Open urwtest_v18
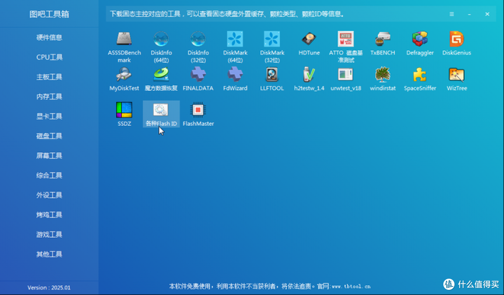504x295 pixels. (346, 79)
